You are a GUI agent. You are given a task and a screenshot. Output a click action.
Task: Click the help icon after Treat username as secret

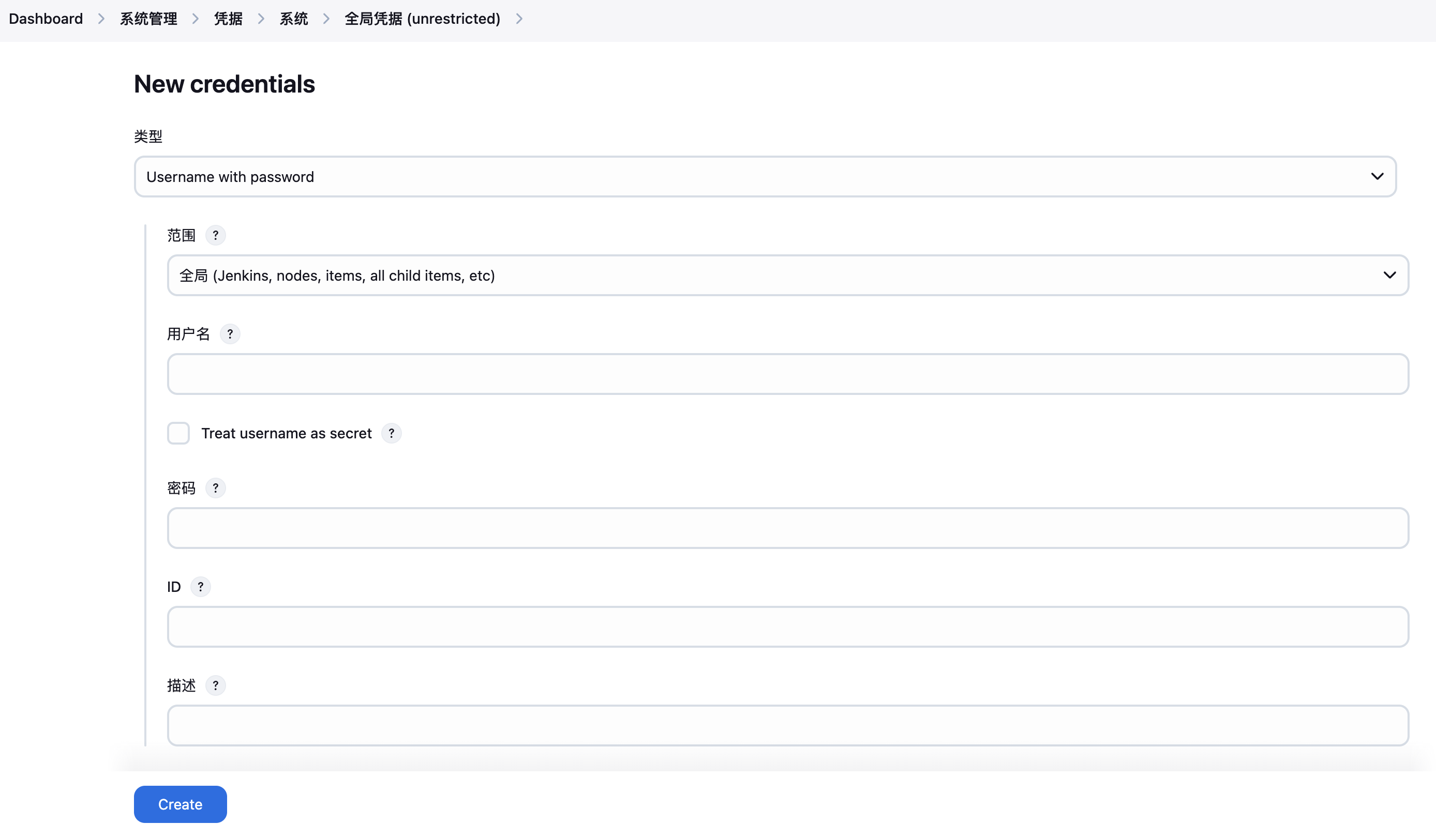click(392, 433)
